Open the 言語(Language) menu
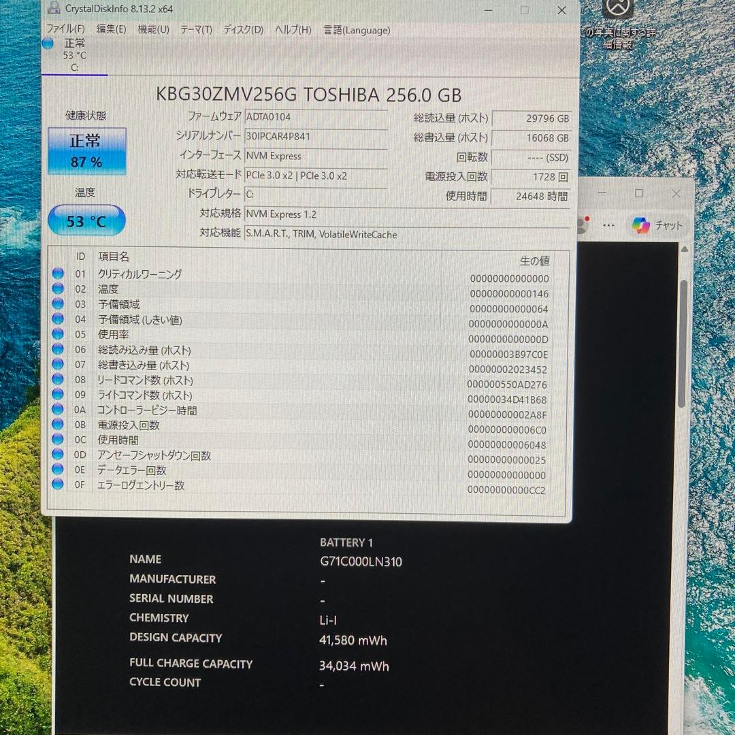 [357, 30]
